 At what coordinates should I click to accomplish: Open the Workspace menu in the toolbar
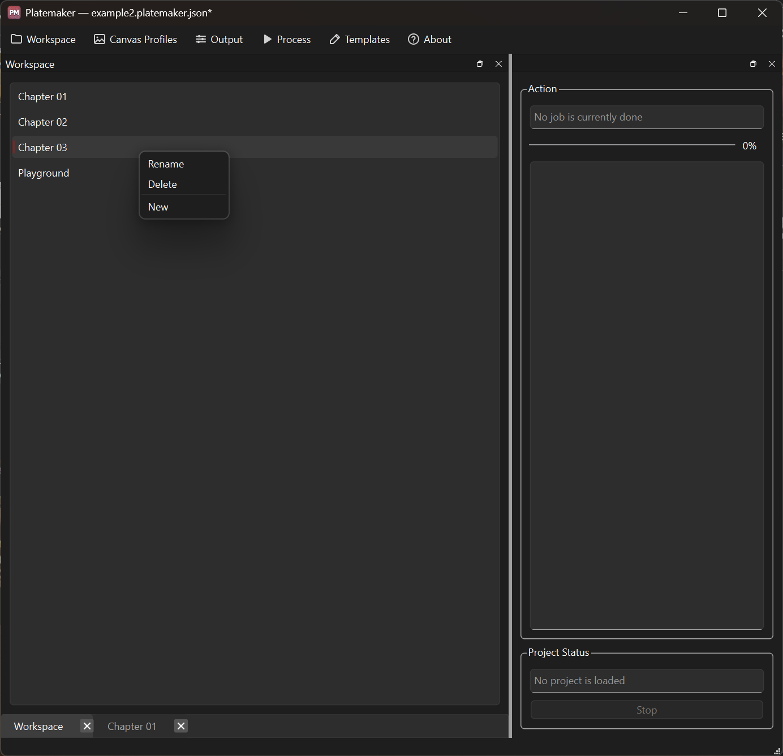click(43, 39)
